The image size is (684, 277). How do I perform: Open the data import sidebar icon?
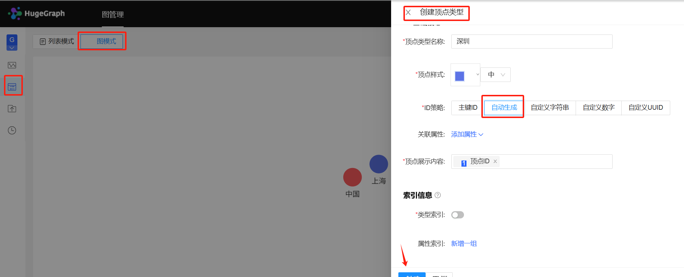[x=12, y=109]
